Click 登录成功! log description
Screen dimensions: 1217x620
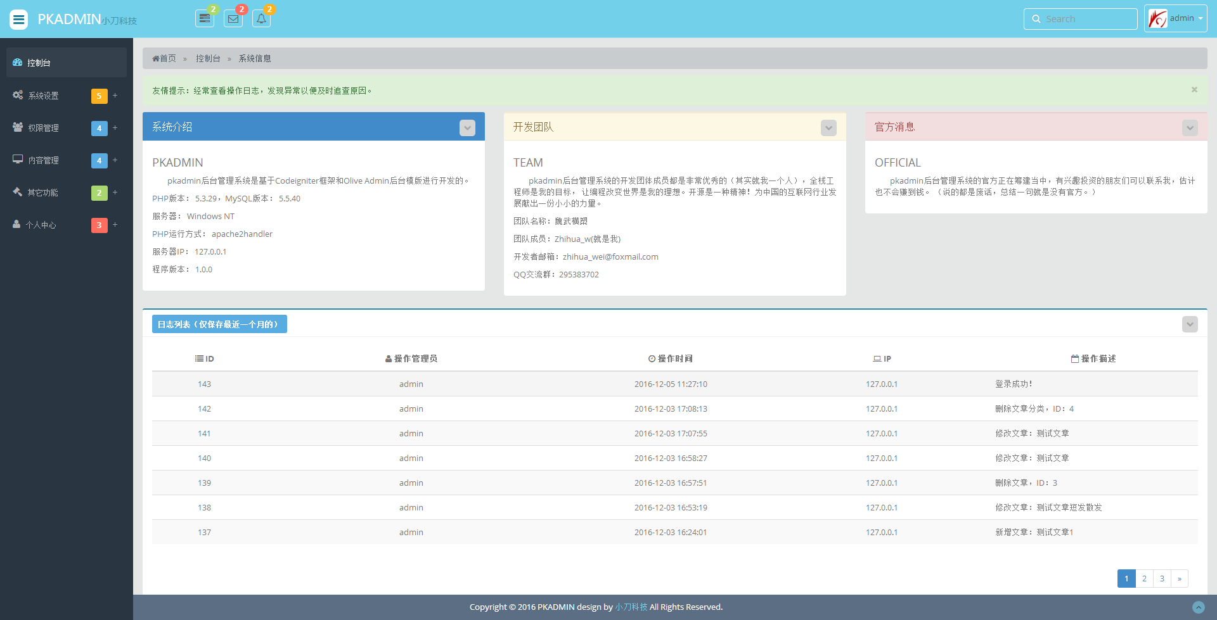1014,384
